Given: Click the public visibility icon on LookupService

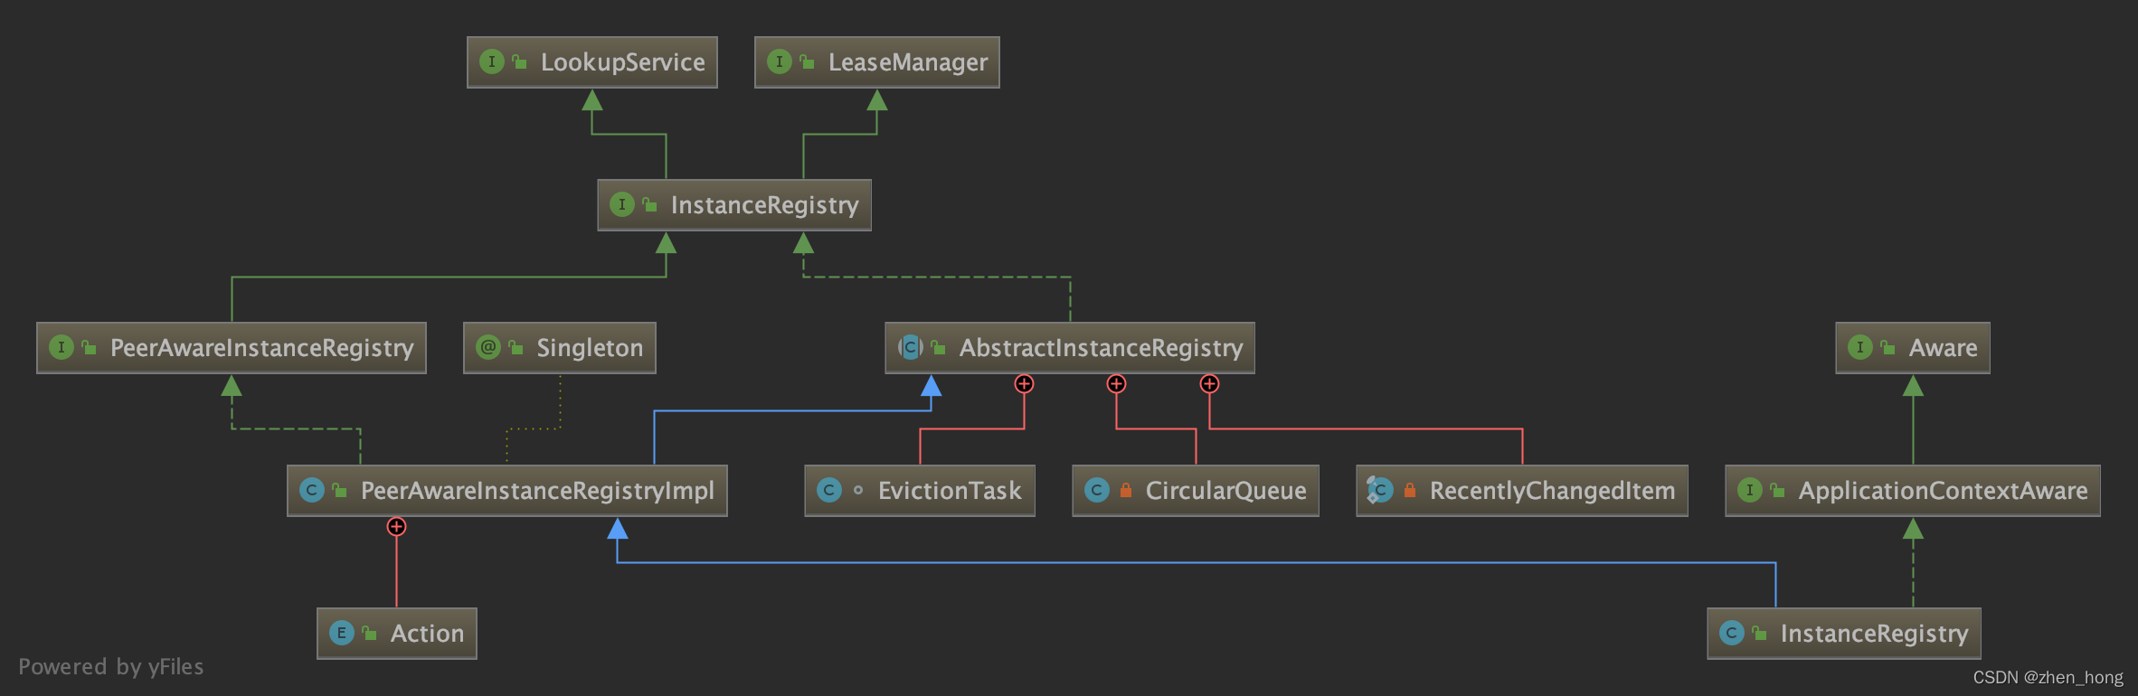Looking at the screenshot, I should (519, 61).
